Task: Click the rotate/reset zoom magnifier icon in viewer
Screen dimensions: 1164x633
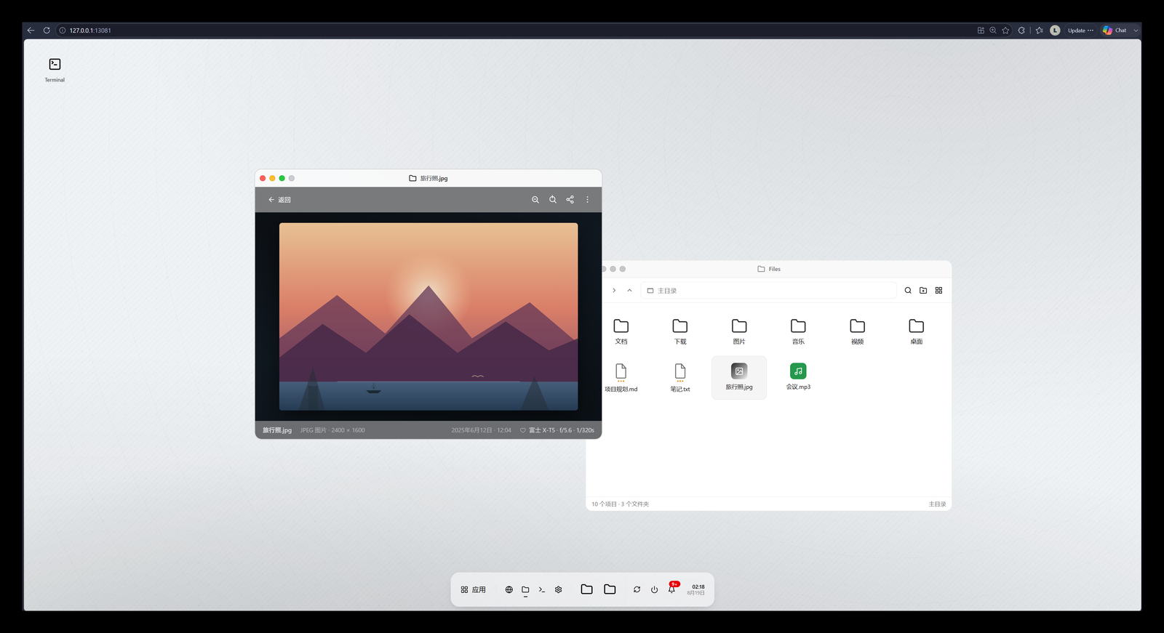Action: (x=553, y=200)
